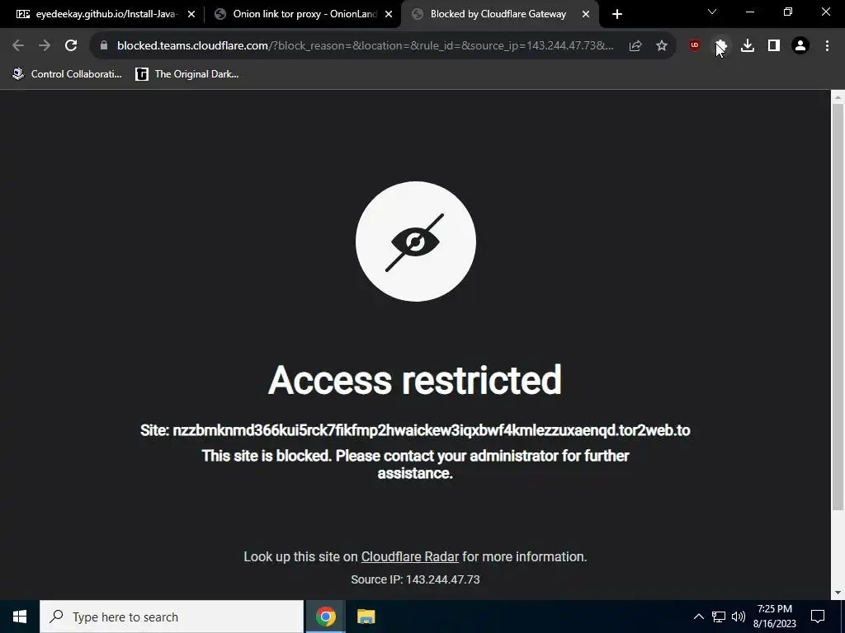This screenshot has height=633, width=845.
Task: Open Chrome's three-dot menu
Action: tap(827, 46)
